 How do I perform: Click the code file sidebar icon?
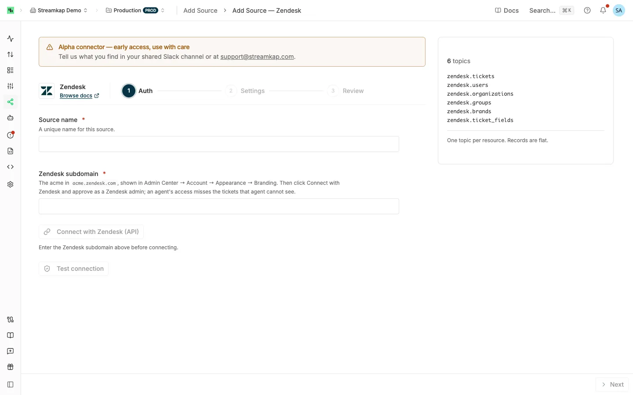pyautogui.click(x=11, y=151)
